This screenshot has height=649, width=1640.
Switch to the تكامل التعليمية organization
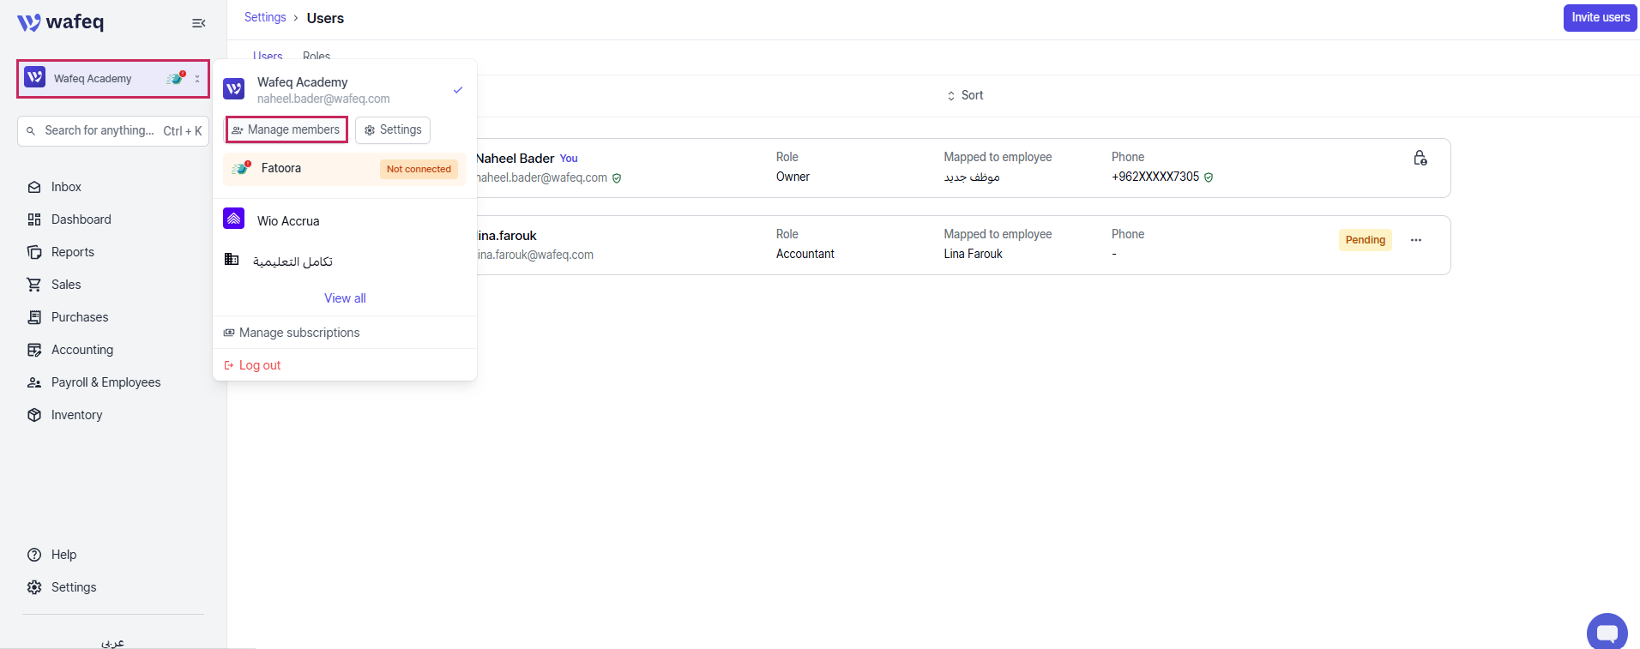344,261
